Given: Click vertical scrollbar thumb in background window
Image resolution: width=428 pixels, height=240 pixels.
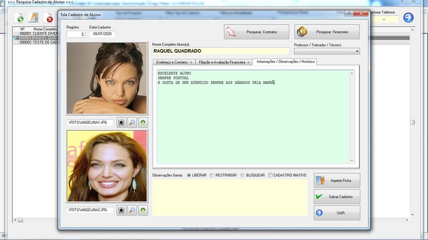Looking at the screenshot, I should (412, 123).
